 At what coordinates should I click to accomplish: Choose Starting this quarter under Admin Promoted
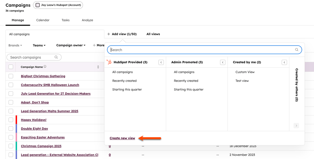point(189,90)
